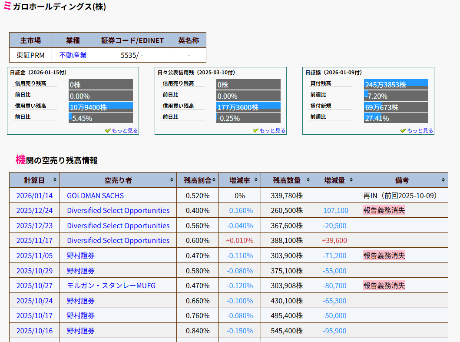The width and height of the screenshot is (460, 342).
Task: Click the 信用買い残高 10万9400株 bar
Action: [101, 107]
